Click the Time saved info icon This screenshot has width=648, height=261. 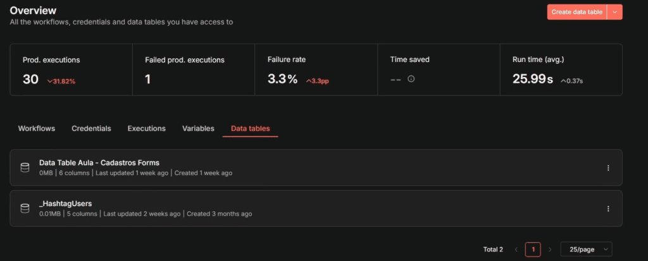pyautogui.click(x=411, y=78)
